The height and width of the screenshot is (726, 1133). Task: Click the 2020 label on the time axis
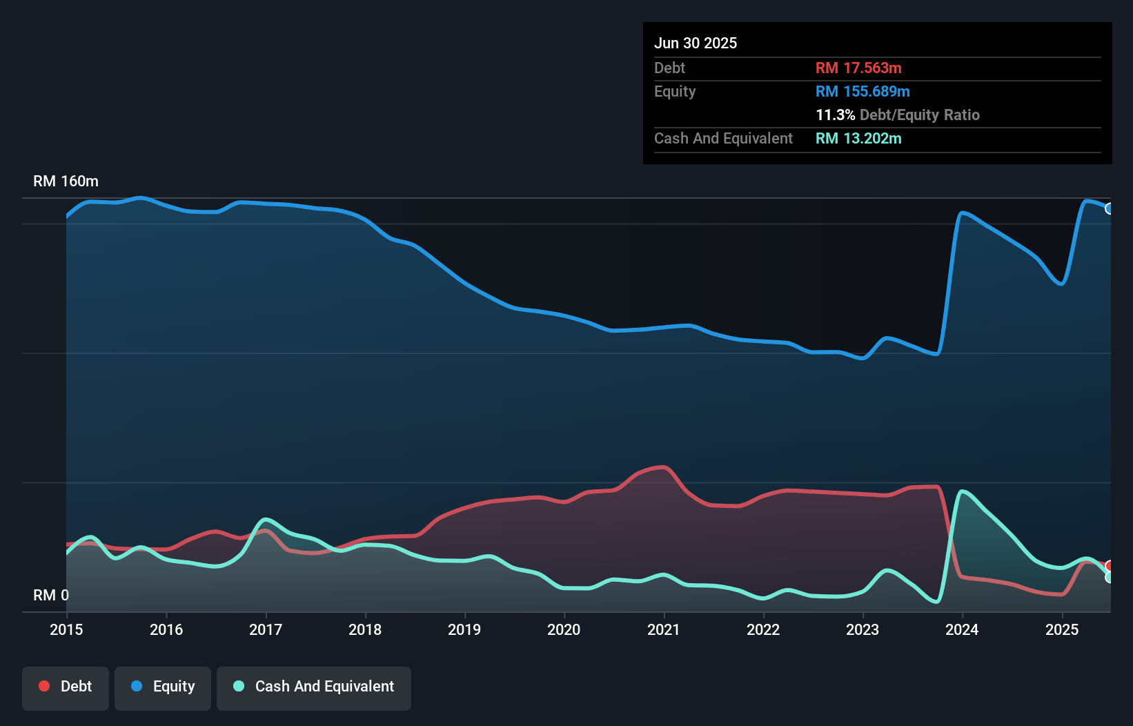pyautogui.click(x=564, y=629)
